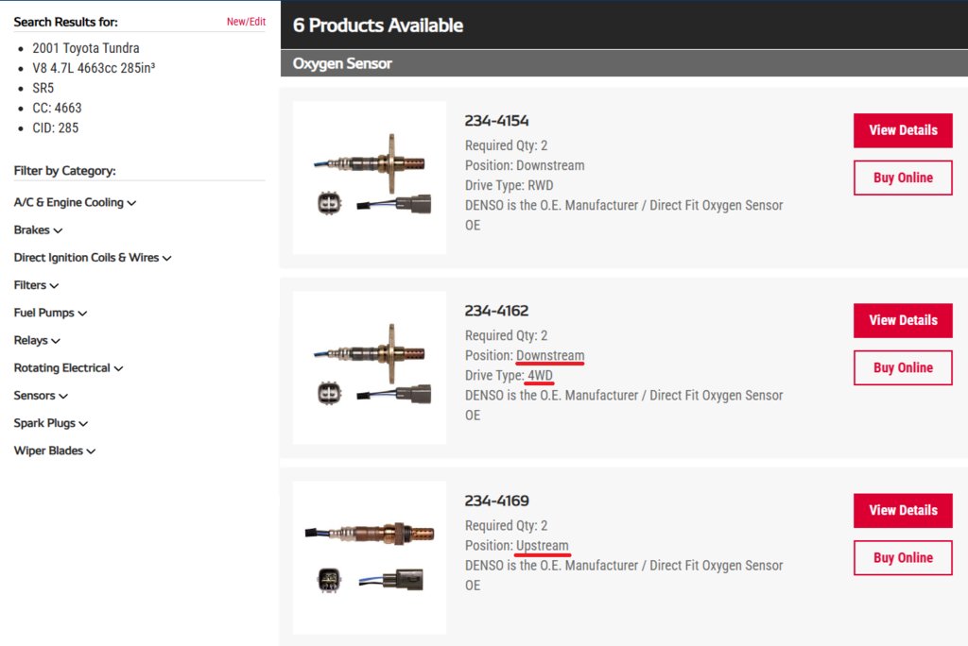View details for upstream sensor 234-4169

pyautogui.click(x=903, y=510)
